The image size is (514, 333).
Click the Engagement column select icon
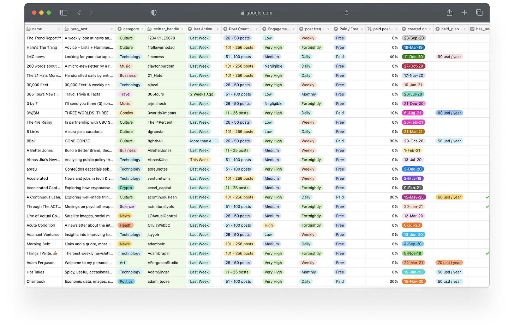pyautogui.click(x=264, y=29)
